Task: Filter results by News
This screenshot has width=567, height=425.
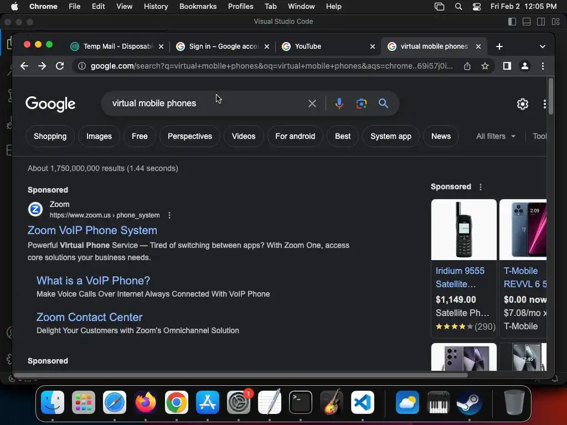Action: pos(441,136)
